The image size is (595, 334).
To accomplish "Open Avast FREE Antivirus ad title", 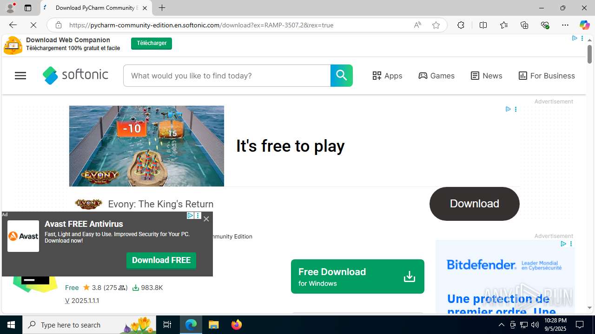I will pyautogui.click(x=84, y=224).
